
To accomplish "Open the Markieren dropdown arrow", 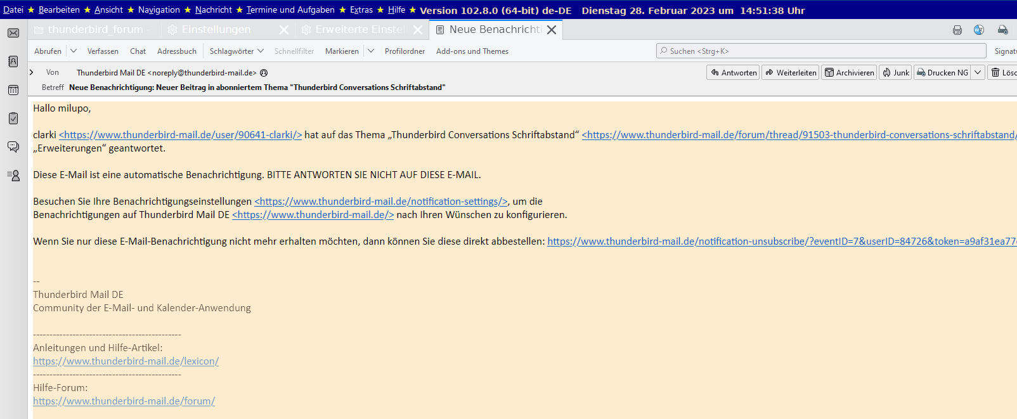I will click(x=371, y=51).
